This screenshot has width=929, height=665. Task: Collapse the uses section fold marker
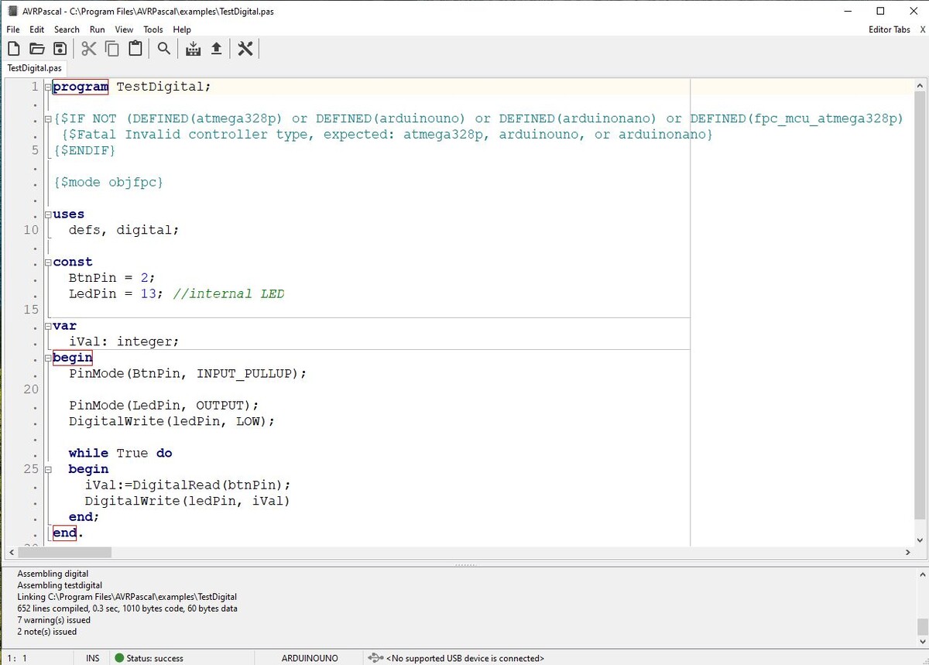(47, 214)
